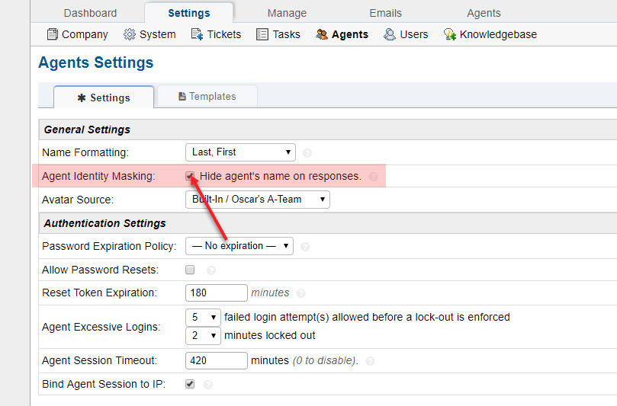Toggle Bind Agent Session to IP

coord(190,384)
